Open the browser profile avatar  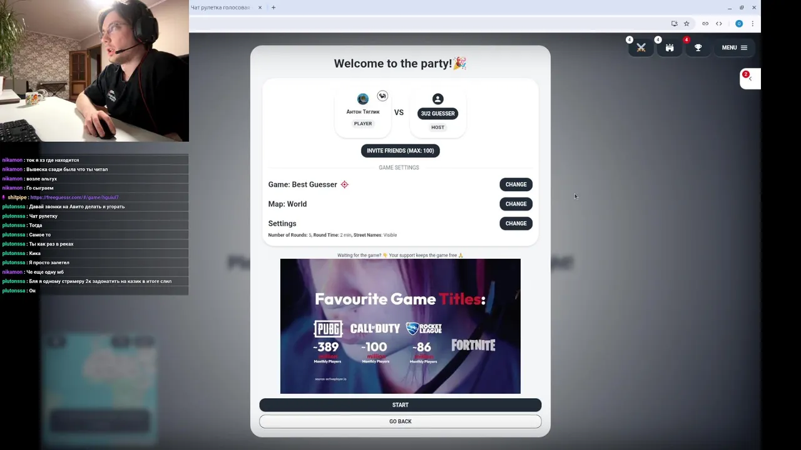pos(739,24)
